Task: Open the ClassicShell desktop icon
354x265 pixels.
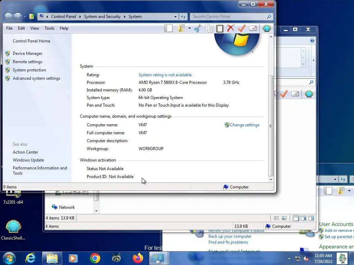Action: (x=13, y=230)
